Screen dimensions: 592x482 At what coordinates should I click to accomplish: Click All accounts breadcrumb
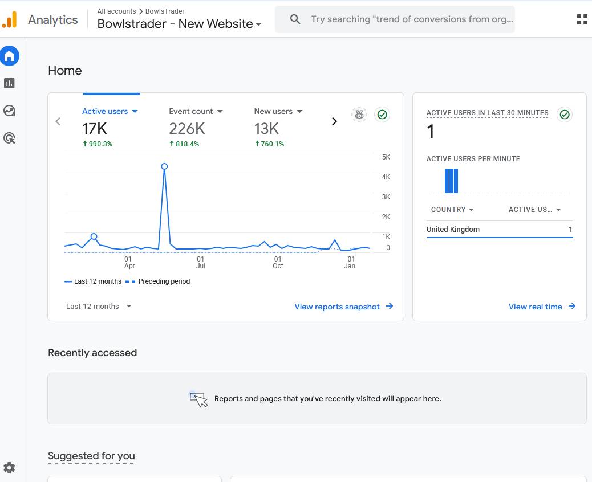click(116, 11)
